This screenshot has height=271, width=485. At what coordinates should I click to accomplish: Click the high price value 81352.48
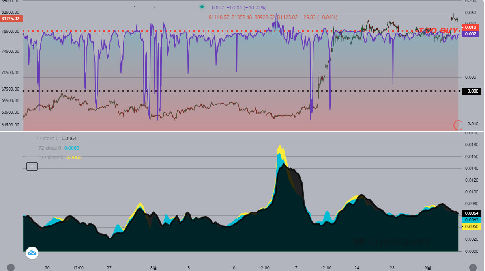tap(242, 17)
